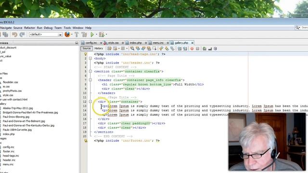This screenshot has height=173, width=308.
Task: Click the Last Edit editor toolbar icon
Action: tap(109, 49)
